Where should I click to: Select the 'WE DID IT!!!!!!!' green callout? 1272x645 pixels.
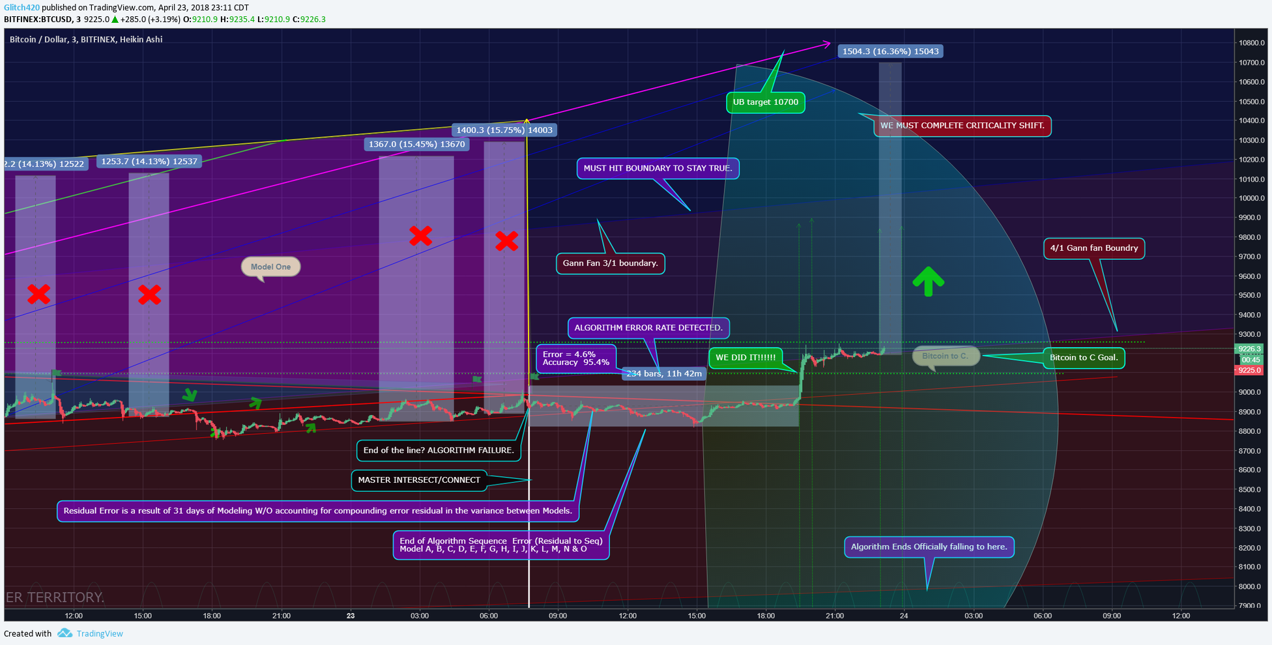[745, 358]
